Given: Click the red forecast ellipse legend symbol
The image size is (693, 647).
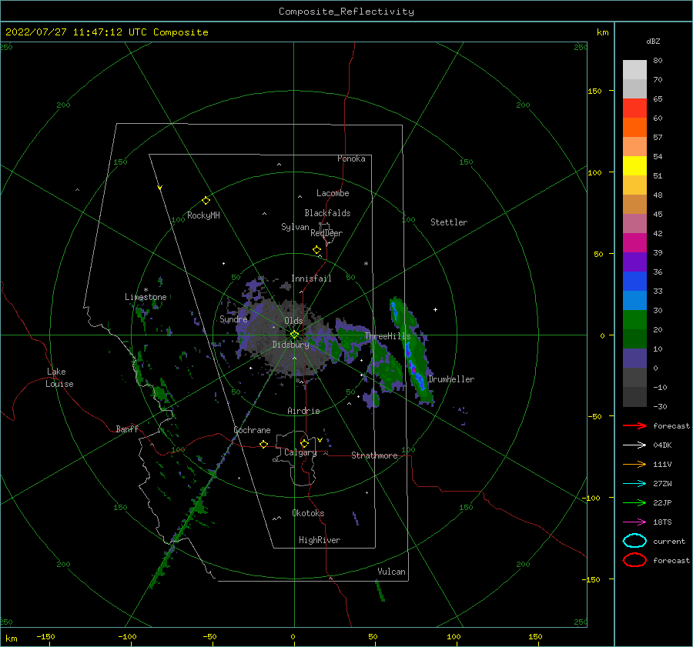Looking at the screenshot, I should 634,560.
